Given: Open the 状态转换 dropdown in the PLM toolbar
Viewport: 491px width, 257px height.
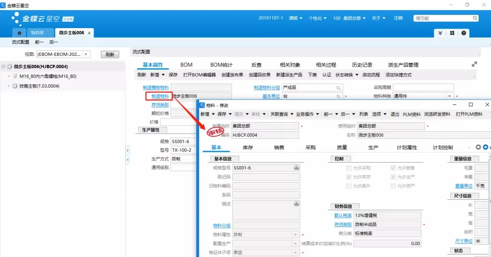Looking at the screenshot, I should (x=357, y=75).
